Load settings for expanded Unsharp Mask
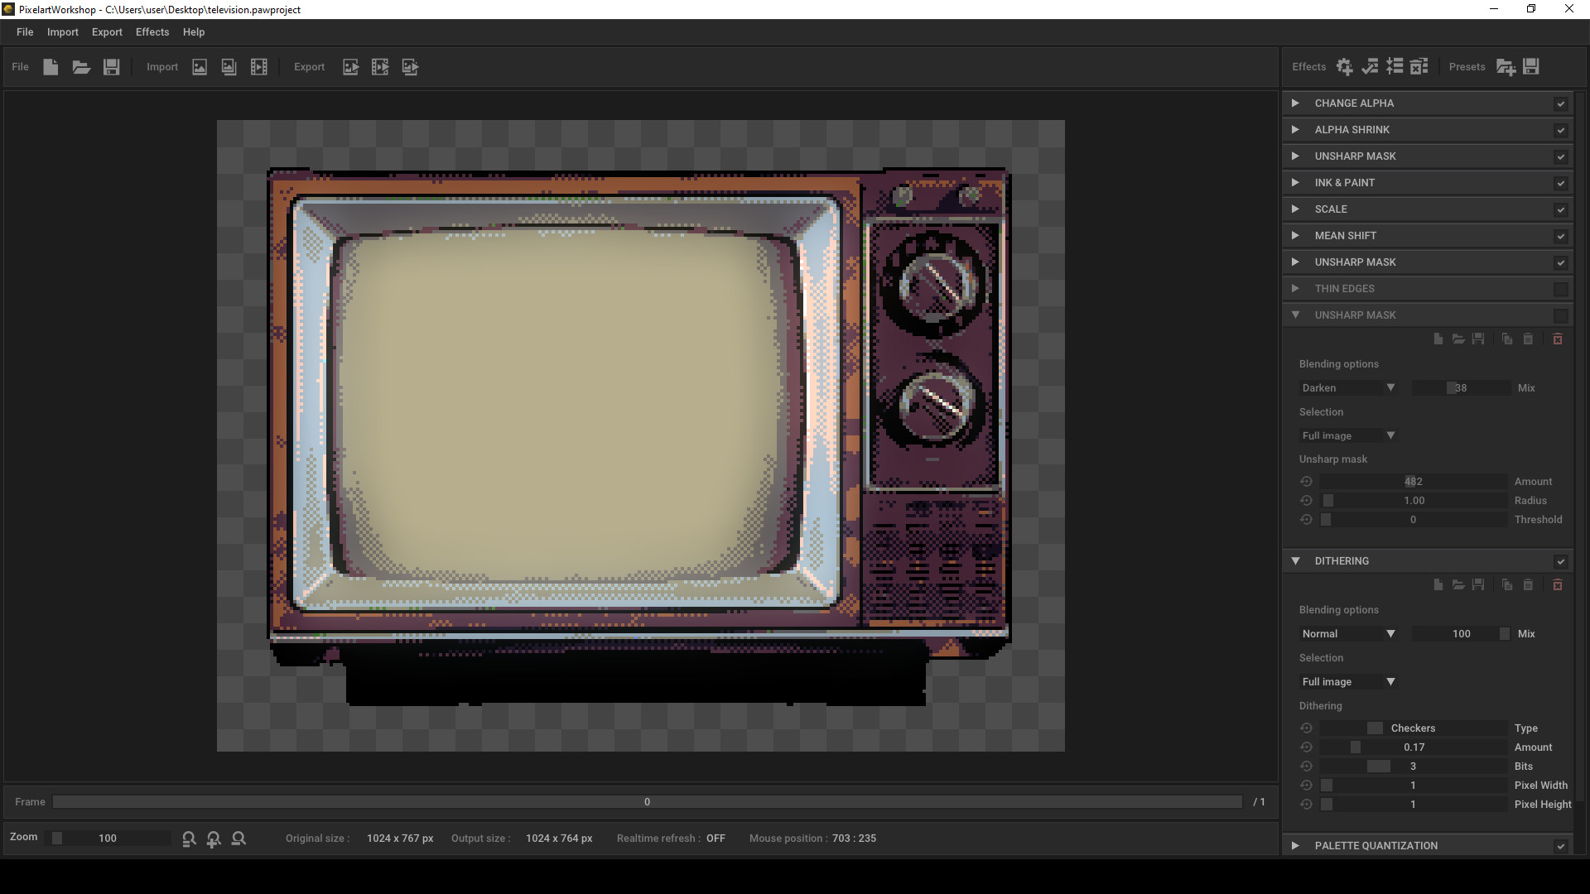This screenshot has width=1590, height=894. 1457,339
